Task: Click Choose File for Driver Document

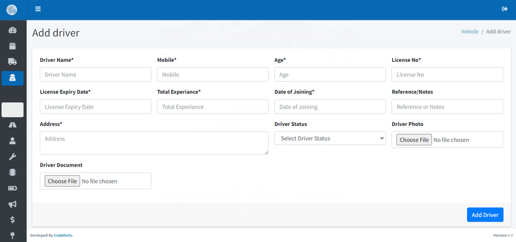Action: 62,181
